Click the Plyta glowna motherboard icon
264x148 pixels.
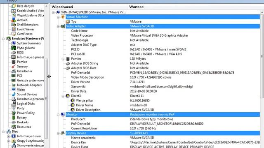(14, 48)
